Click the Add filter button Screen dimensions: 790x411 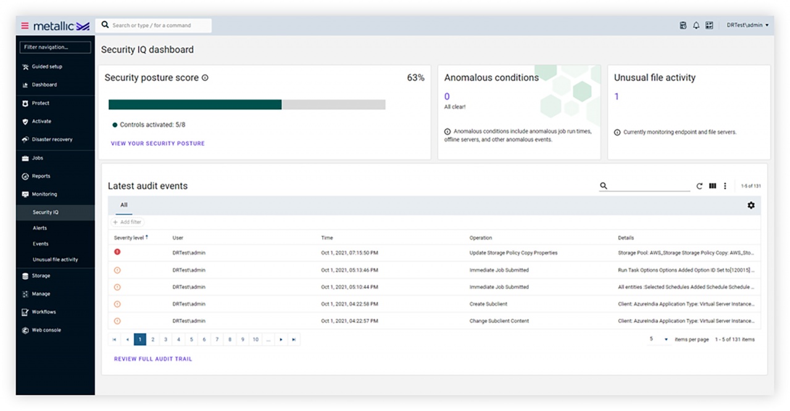click(127, 222)
